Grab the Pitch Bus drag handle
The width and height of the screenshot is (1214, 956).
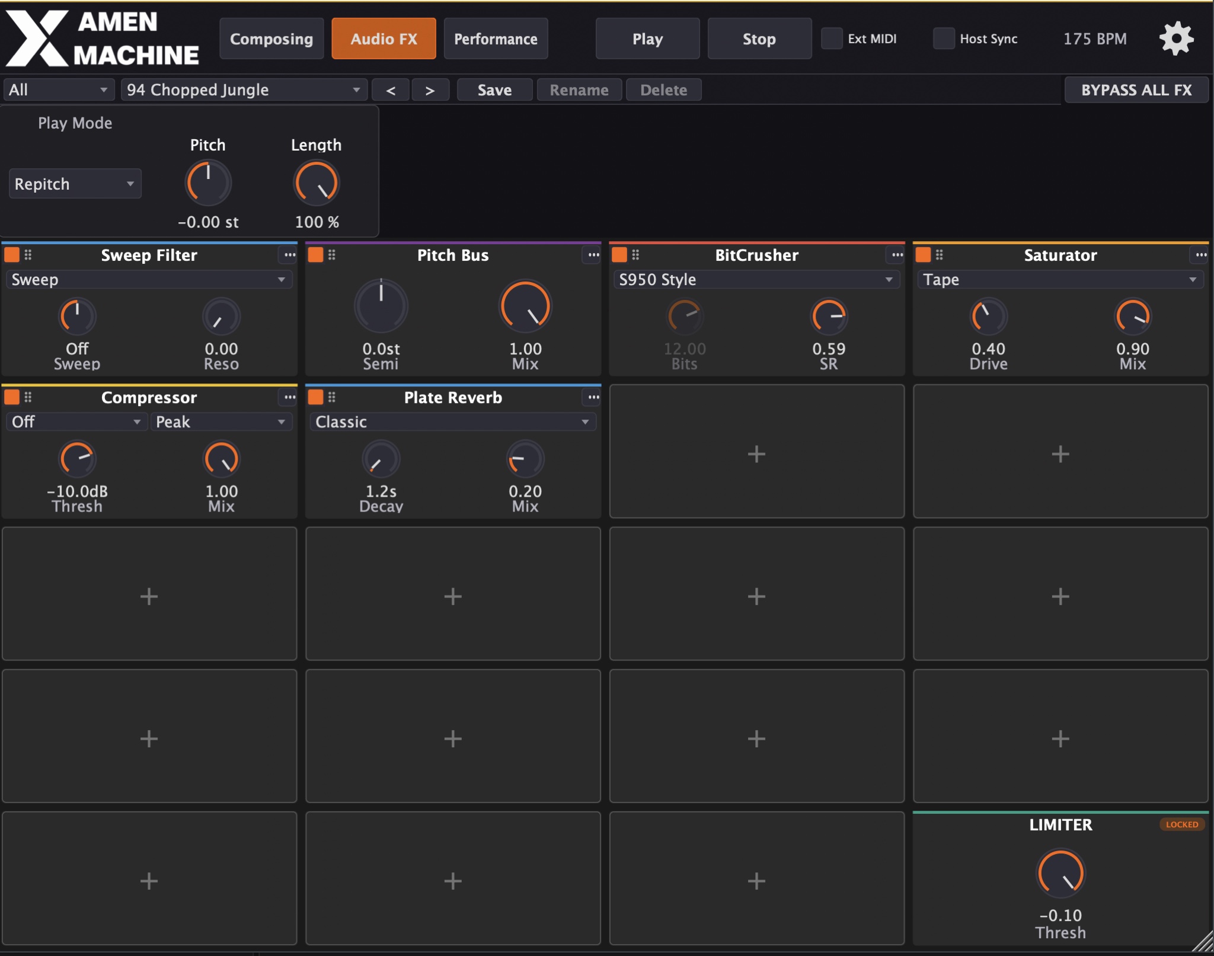point(332,255)
